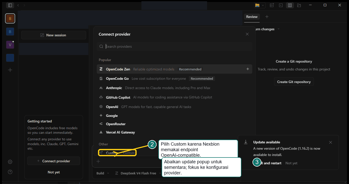Open the server status icon
Image resolution: width=349 pixels, height=184 pixels.
[x=272, y=5]
